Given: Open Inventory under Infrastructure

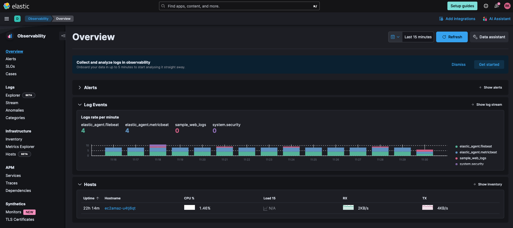Looking at the screenshot, I should tap(14, 139).
